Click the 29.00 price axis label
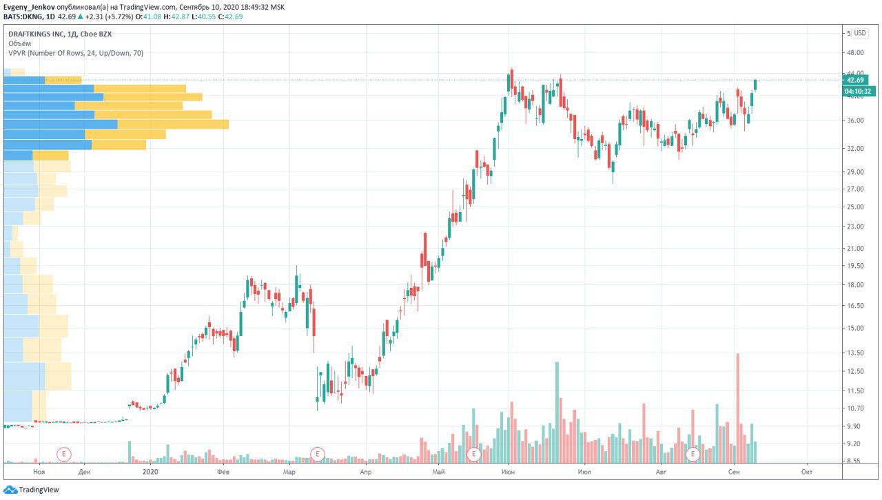 click(855, 171)
